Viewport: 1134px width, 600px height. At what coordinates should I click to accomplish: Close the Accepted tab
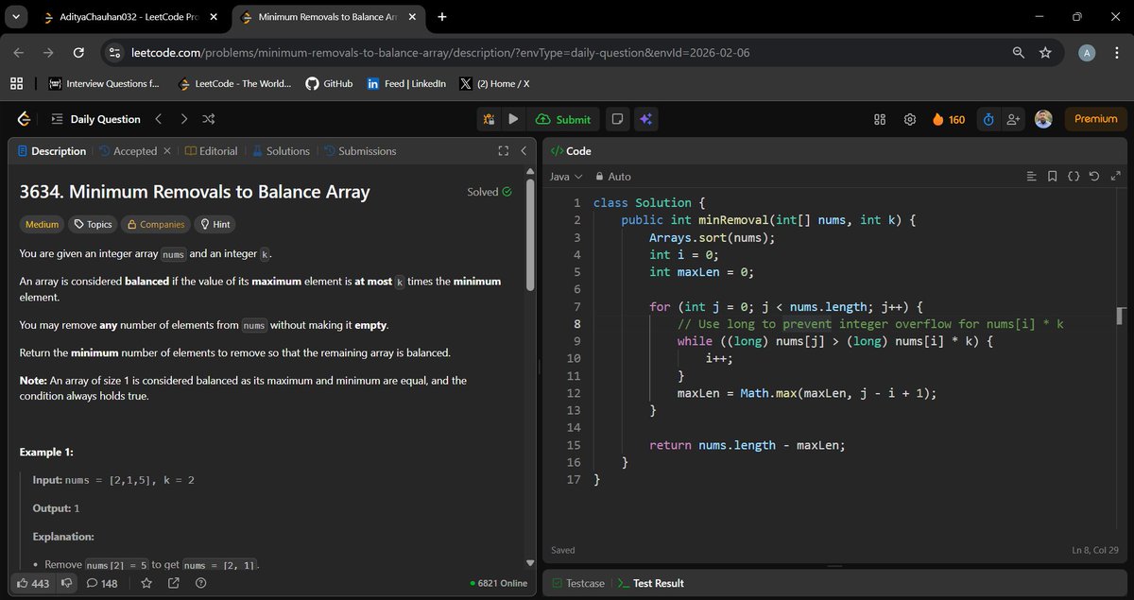click(167, 151)
